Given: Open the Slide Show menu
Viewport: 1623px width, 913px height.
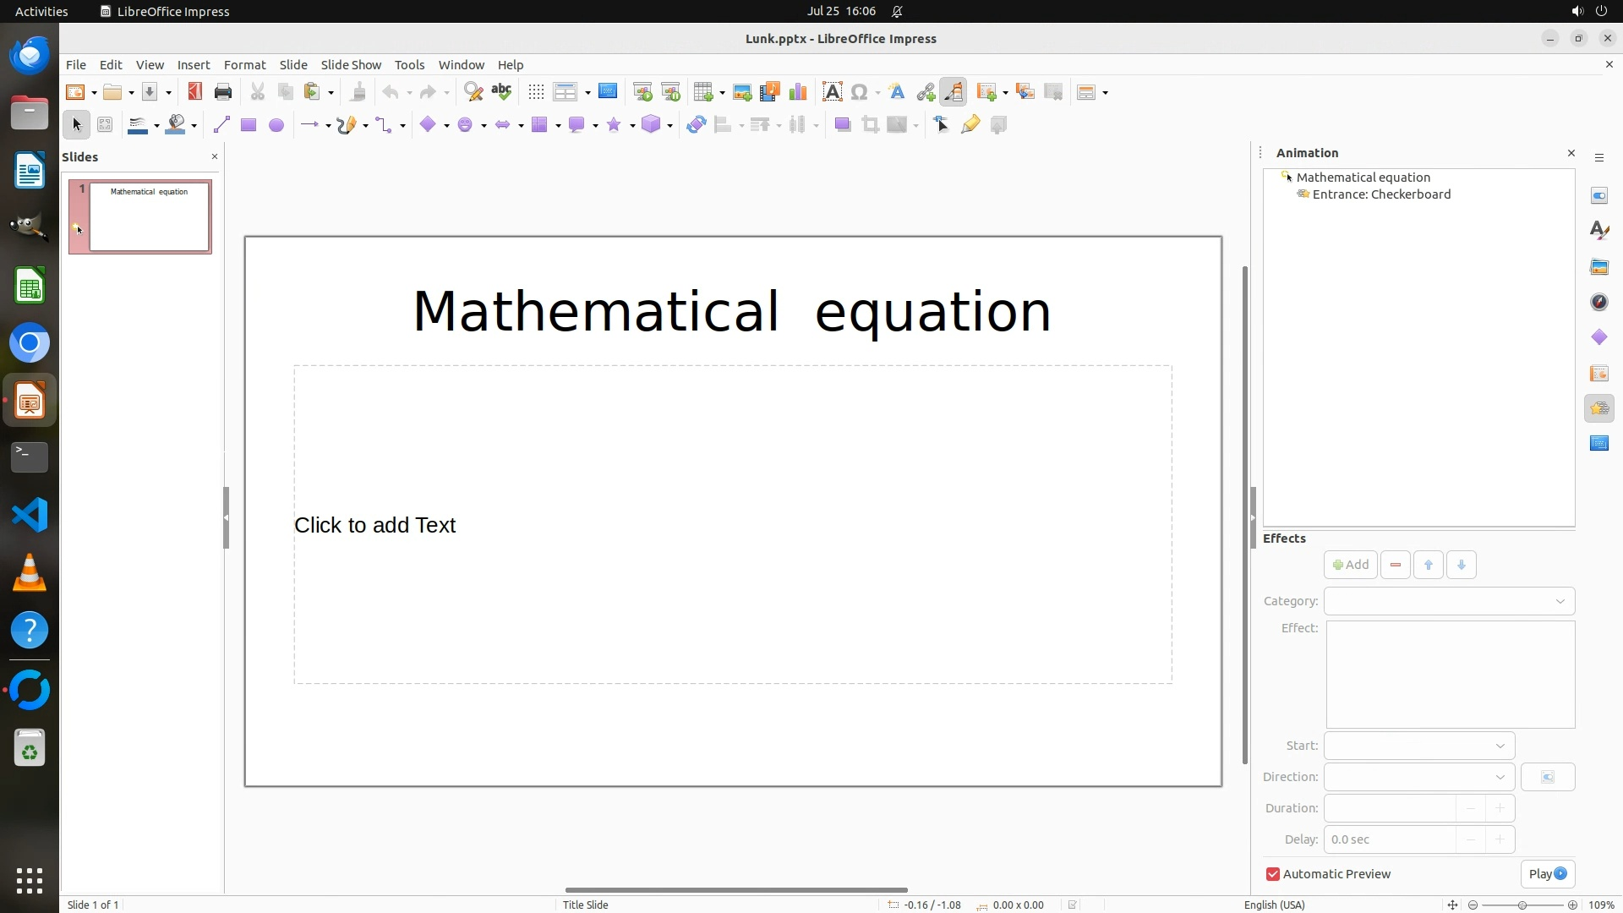Looking at the screenshot, I should click(351, 65).
